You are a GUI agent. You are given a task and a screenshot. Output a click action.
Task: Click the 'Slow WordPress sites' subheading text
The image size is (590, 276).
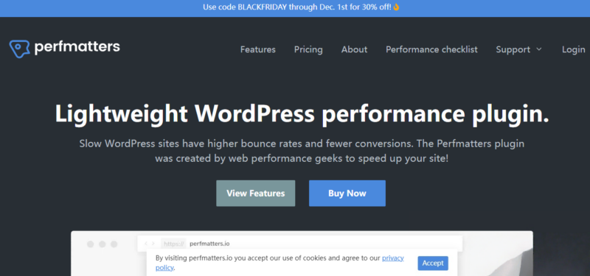302,151
